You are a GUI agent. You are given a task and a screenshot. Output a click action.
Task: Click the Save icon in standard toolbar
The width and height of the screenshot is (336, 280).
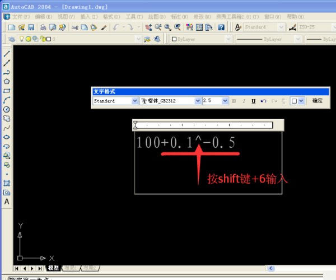(31, 27)
